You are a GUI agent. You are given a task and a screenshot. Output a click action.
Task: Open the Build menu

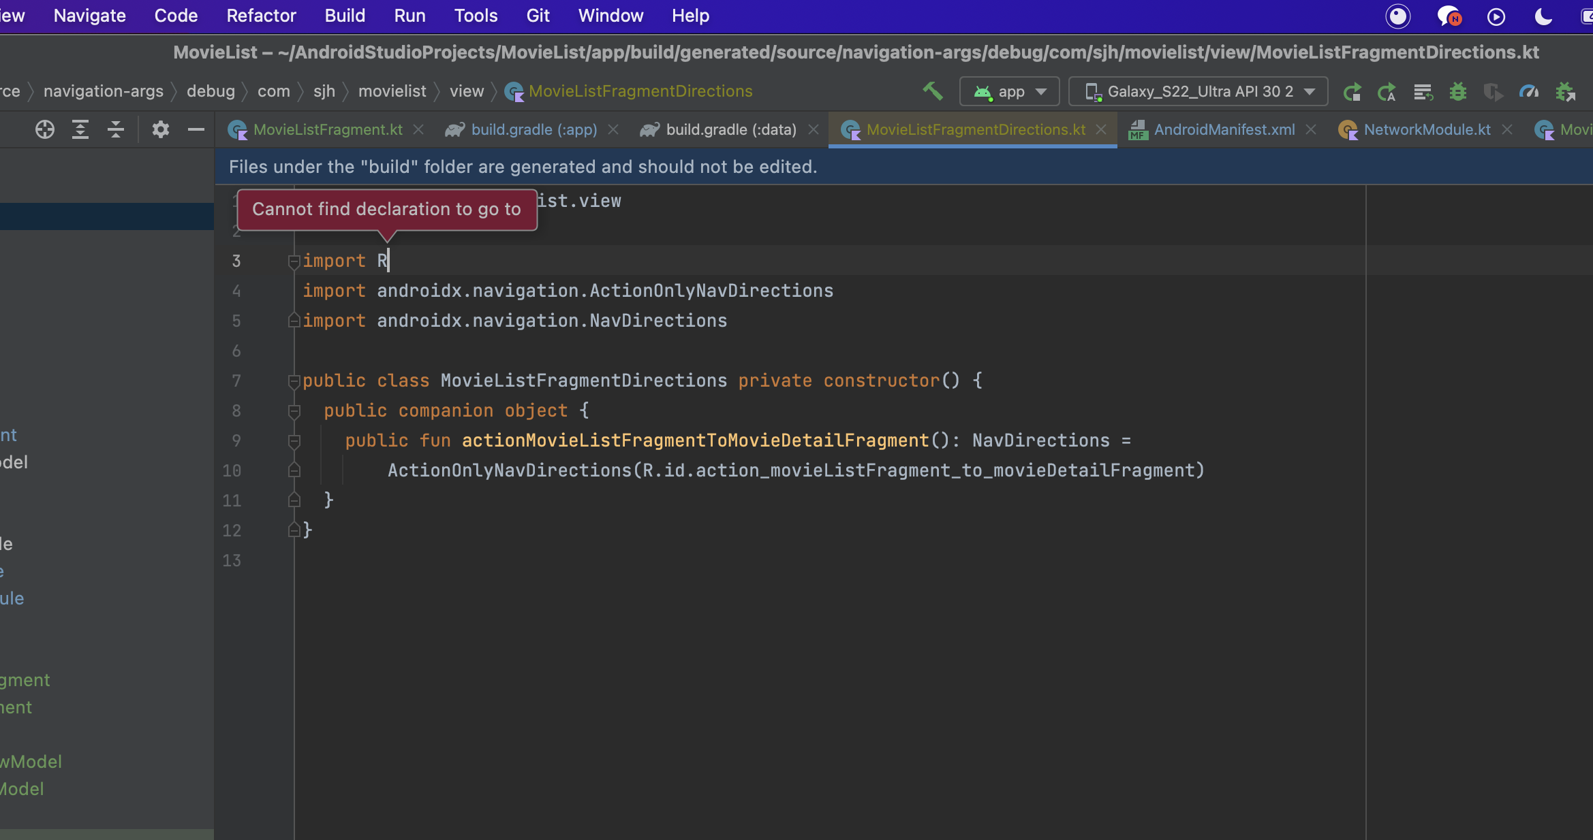point(345,16)
